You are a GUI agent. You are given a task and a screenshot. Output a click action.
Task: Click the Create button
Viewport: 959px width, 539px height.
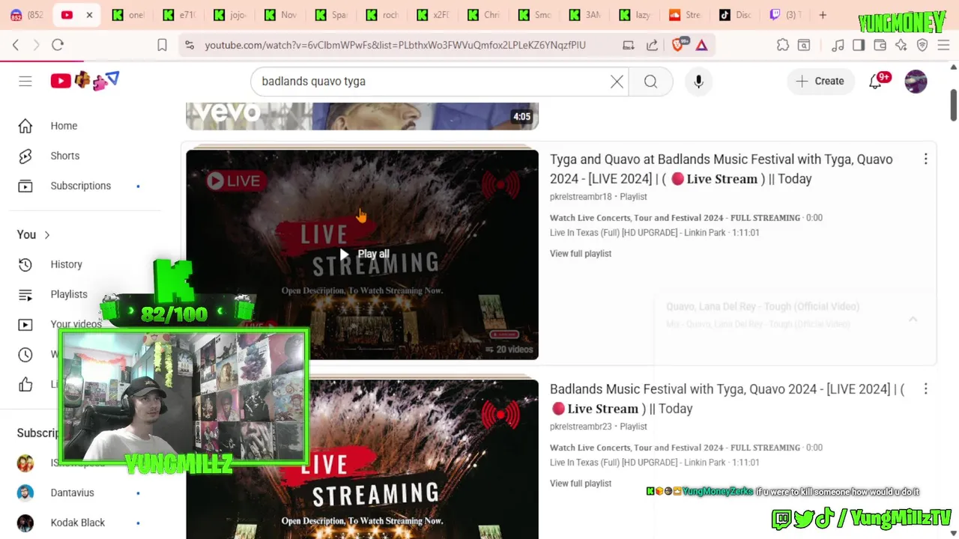[x=820, y=81]
